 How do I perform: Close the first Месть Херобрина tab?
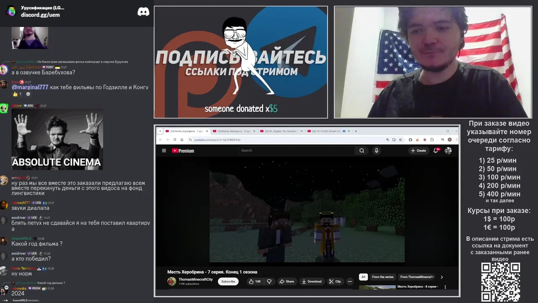[x=207, y=131]
